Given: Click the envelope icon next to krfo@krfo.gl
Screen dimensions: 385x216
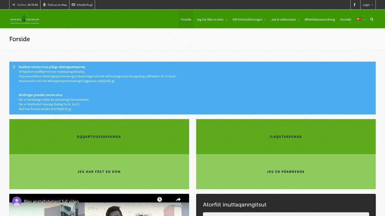Looking at the screenshot, I should tap(74, 5).
